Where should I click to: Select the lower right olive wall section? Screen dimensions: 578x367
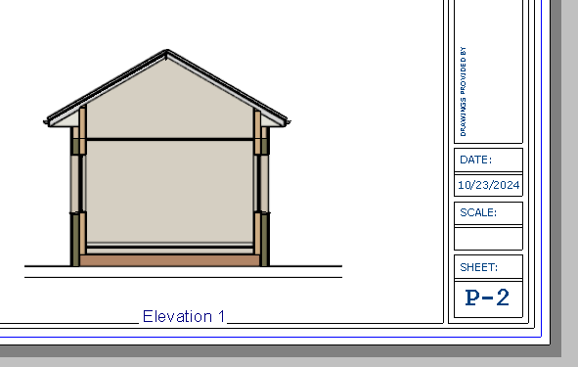(x=264, y=240)
